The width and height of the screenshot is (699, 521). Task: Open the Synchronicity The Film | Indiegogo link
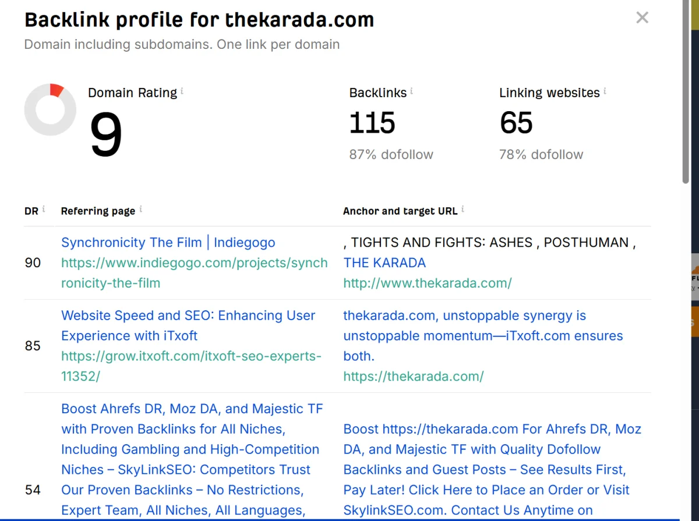coord(168,243)
